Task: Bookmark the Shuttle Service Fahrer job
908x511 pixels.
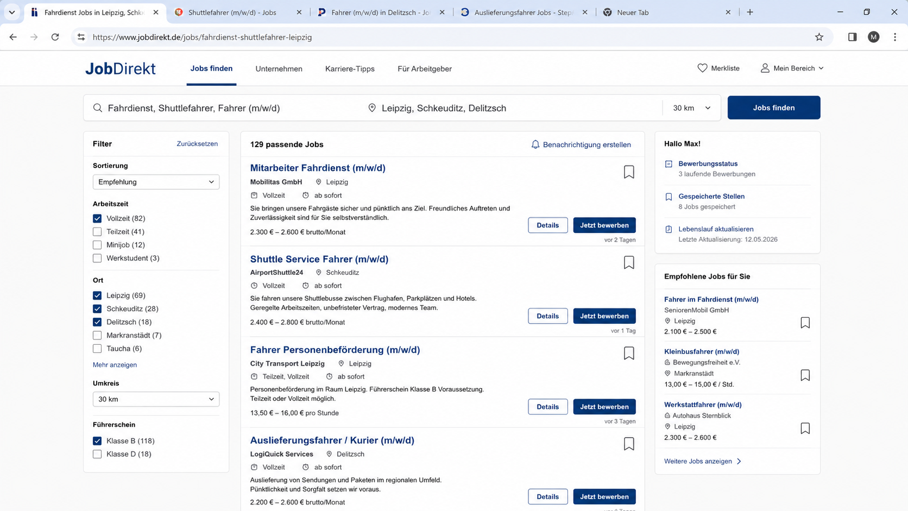Action: (629, 263)
